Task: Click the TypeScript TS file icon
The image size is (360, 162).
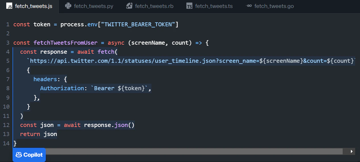Action: click(190, 6)
